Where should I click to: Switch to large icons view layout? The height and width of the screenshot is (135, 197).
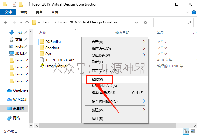tap(193, 131)
